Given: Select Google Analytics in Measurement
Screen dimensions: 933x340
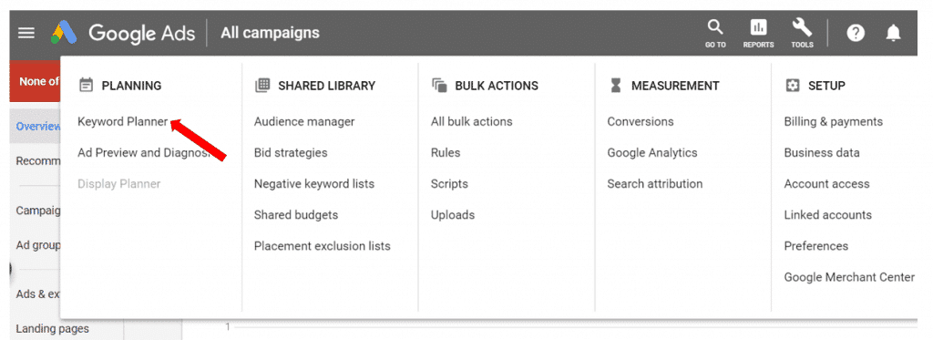Looking at the screenshot, I should click(x=652, y=152).
